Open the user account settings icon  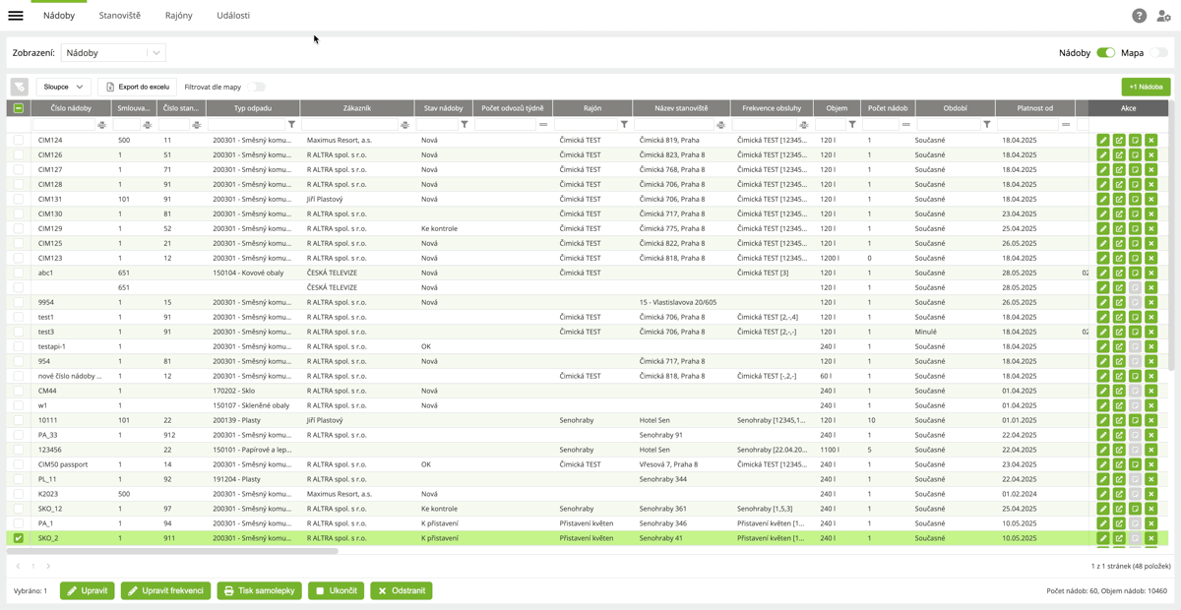click(1163, 16)
